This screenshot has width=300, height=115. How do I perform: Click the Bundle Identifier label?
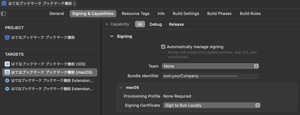point(143,76)
